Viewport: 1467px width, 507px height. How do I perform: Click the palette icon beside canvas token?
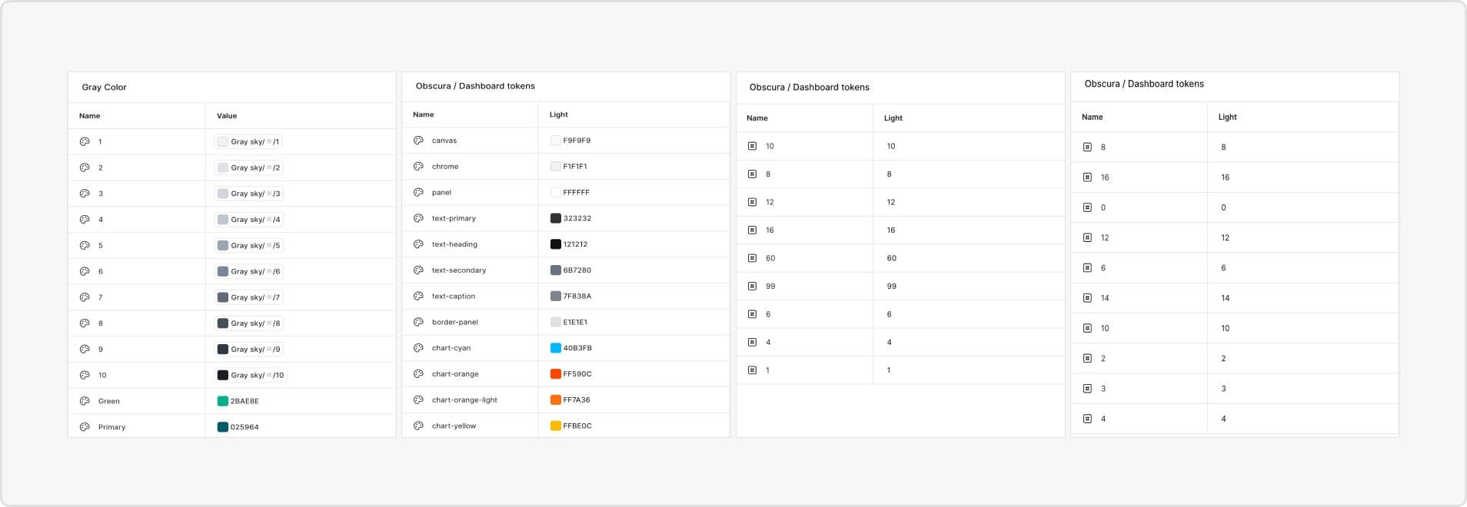coord(418,141)
